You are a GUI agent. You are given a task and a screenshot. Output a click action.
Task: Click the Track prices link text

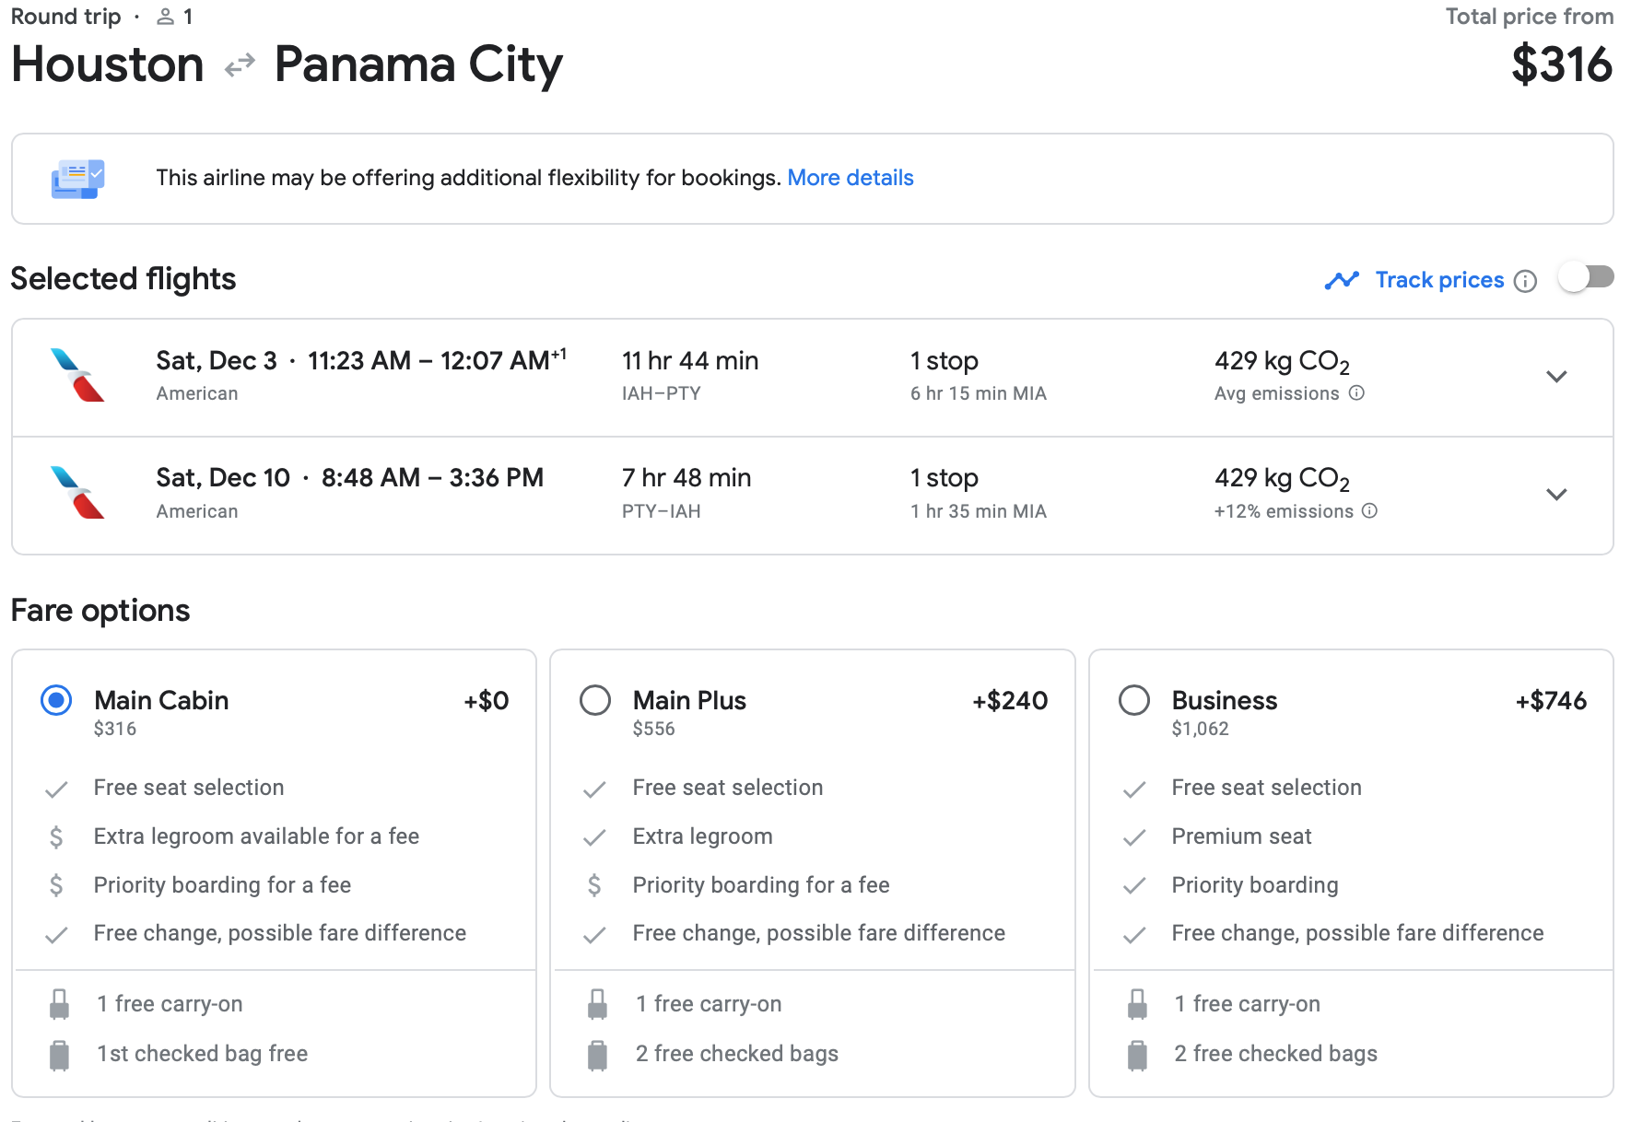tap(1439, 280)
